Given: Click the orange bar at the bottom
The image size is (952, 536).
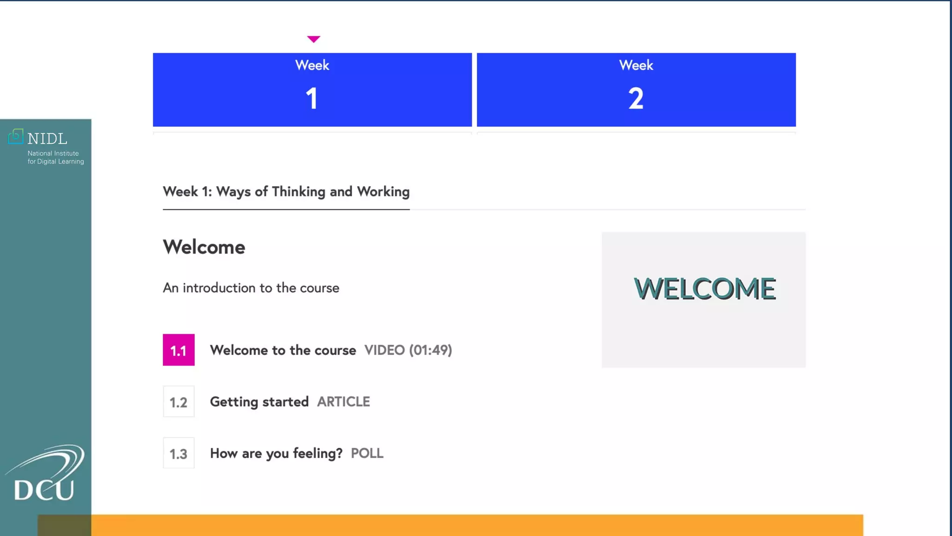Looking at the screenshot, I should [465, 526].
